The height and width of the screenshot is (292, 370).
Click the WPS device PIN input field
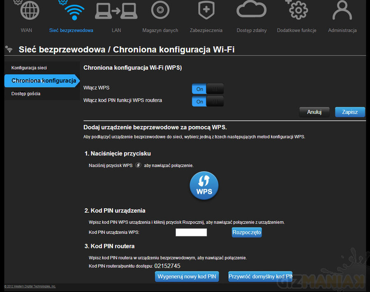coord(191,232)
